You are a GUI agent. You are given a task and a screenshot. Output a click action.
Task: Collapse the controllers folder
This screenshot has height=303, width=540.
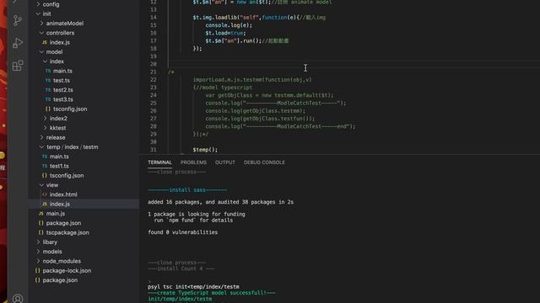coord(60,33)
